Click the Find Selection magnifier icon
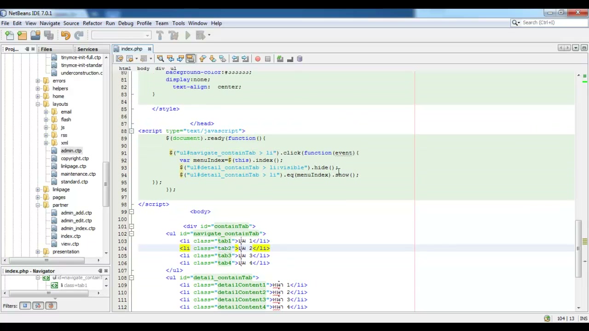Image resolution: width=589 pixels, height=331 pixels. click(x=160, y=59)
